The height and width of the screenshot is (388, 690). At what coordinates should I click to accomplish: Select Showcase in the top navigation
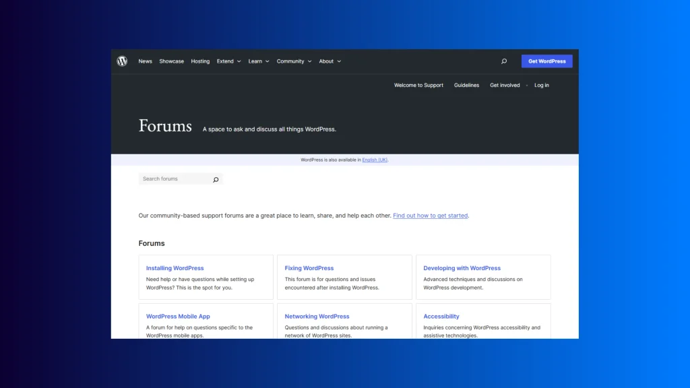pos(171,61)
